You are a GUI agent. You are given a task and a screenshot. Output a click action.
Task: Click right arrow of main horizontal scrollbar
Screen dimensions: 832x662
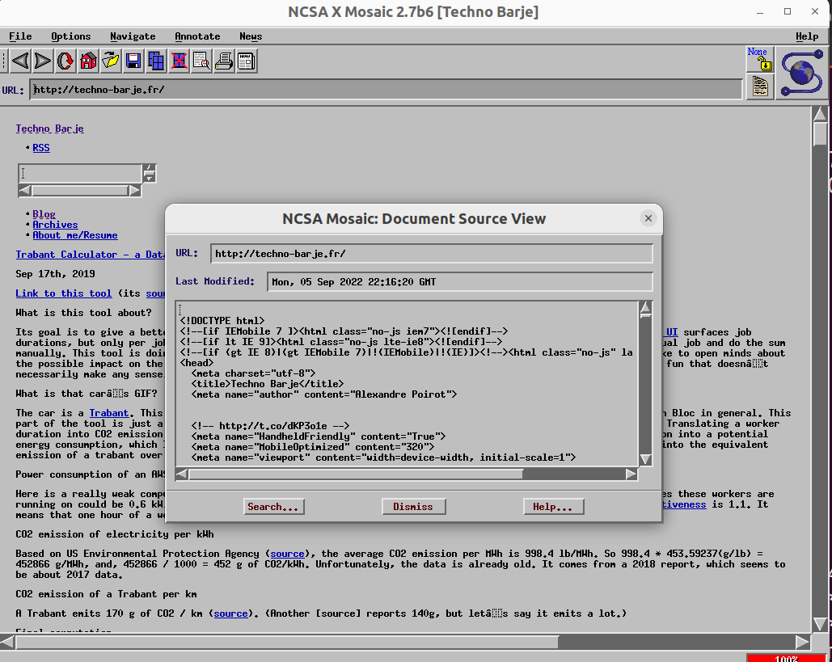pyautogui.click(x=802, y=643)
